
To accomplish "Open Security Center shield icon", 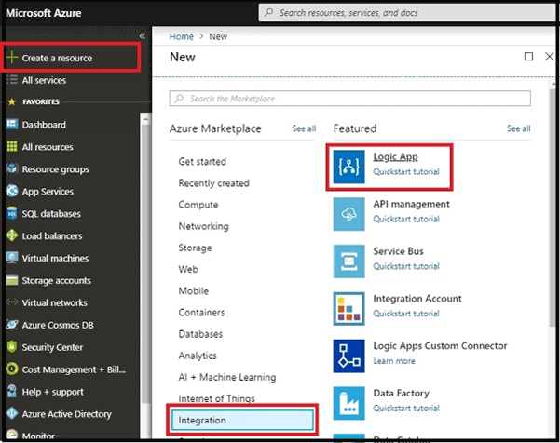I will pyautogui.click(x=12, y=347).
